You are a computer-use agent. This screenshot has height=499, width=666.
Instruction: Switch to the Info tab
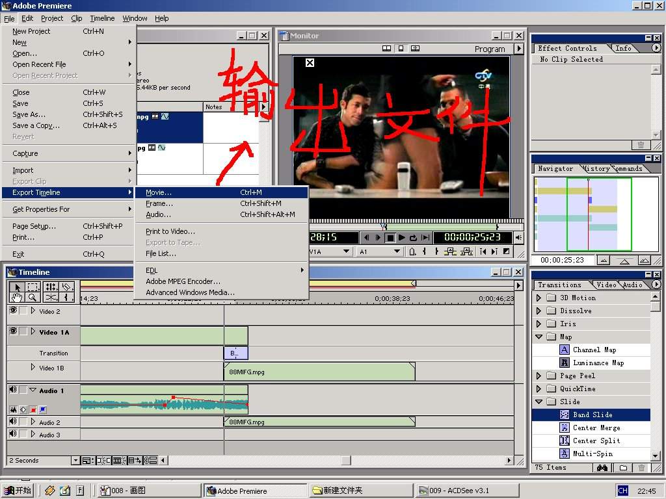(x=623, y=48)
